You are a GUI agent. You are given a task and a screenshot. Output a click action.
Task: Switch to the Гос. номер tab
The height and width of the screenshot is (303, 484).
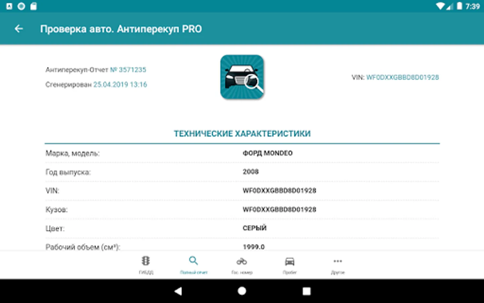point(242,265)
